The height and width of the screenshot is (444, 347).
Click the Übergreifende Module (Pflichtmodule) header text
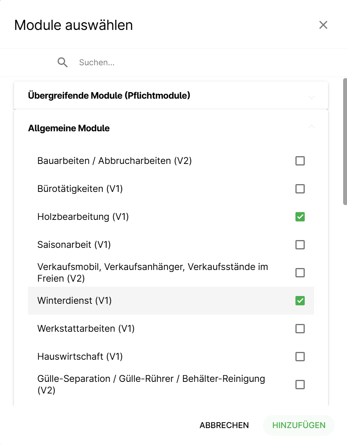tap(109, 96)
